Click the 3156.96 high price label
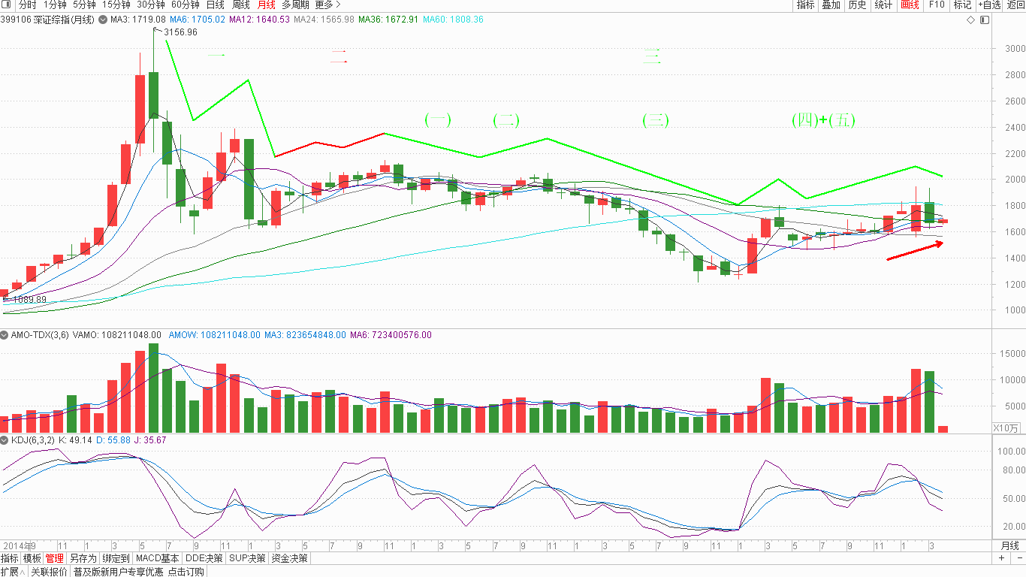This screenshot has width=1026, height=577. tap(180, 32)
